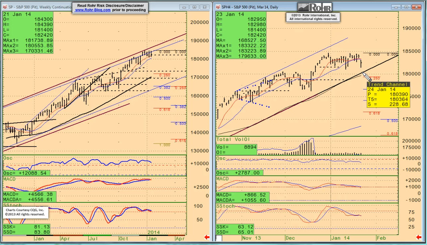The width and height of the screenshot is (427, 245).
Task: Select the Total VolOI study label
Action: 233,139
